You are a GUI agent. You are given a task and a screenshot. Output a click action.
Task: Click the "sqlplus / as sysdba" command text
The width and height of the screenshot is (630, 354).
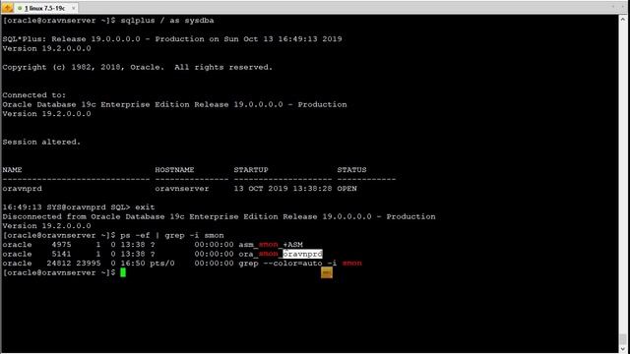pyautogui.click(x=167, y=21)
